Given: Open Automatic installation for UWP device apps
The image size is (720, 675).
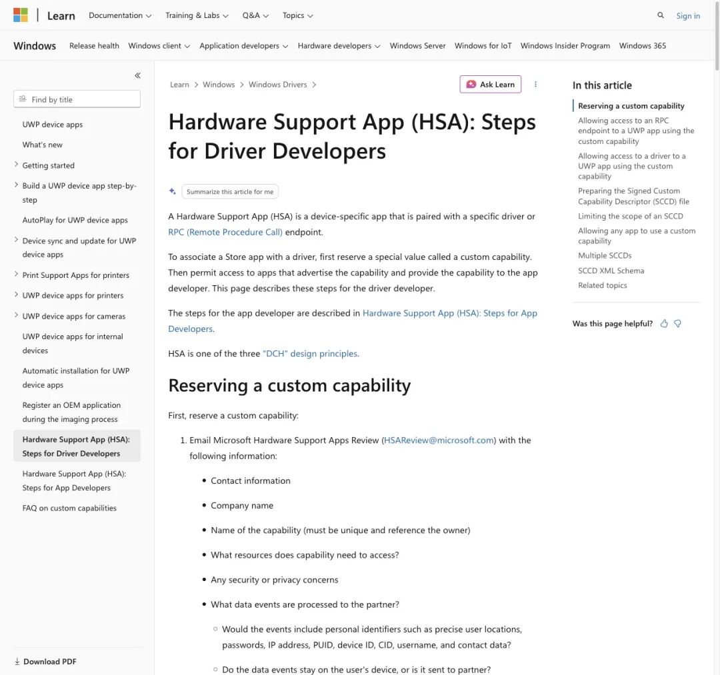Looking at the screenshot, I should (76, 378).
